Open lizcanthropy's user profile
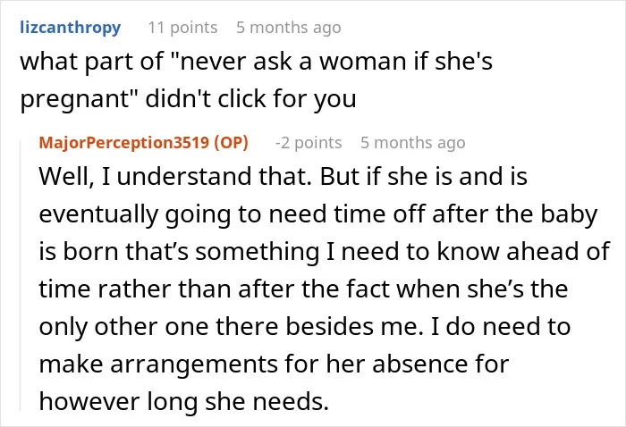Image resolution: width=626 pixels, height=427 pixels. pyautogui.click(x=71, y=28)
